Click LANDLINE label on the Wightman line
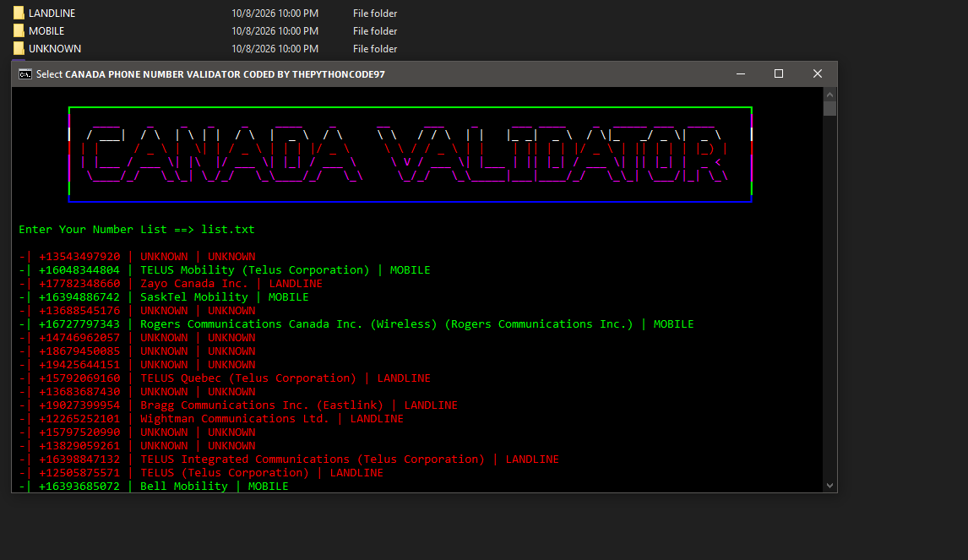Screen dimensions: 968x560 (x=377, y=419)
